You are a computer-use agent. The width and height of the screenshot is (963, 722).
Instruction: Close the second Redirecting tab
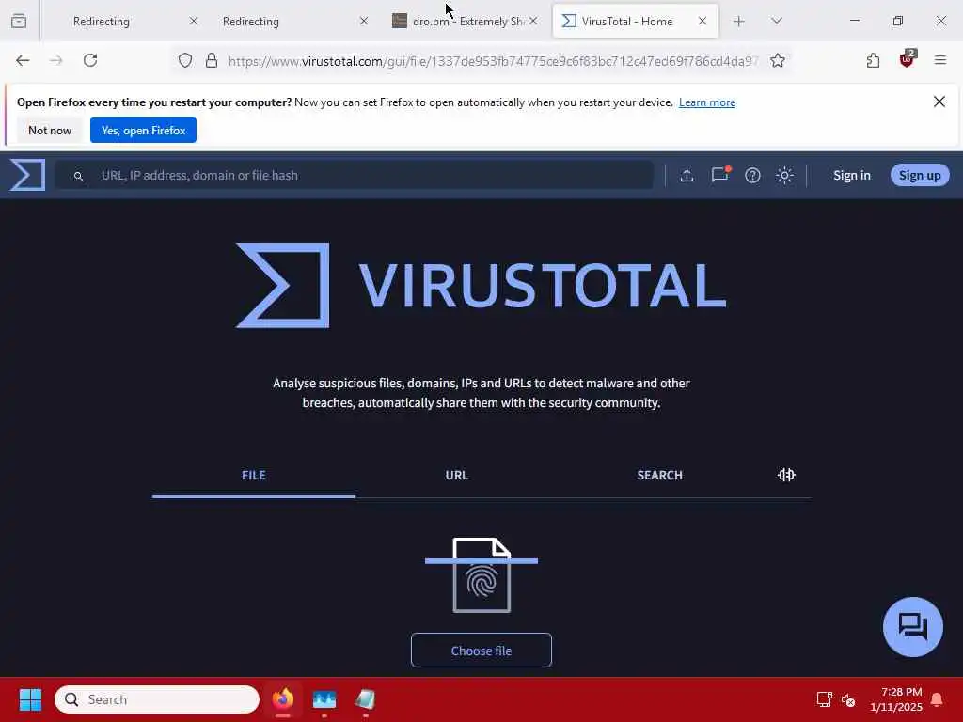click(x=364, y=21)
